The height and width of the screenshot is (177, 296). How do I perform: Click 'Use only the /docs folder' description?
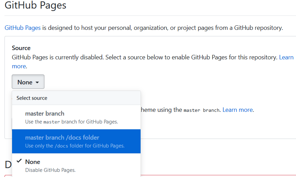click(x=75, y=146)
